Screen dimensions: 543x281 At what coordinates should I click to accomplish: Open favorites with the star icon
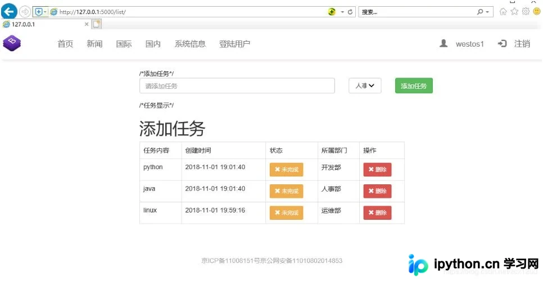click(514, 11)
